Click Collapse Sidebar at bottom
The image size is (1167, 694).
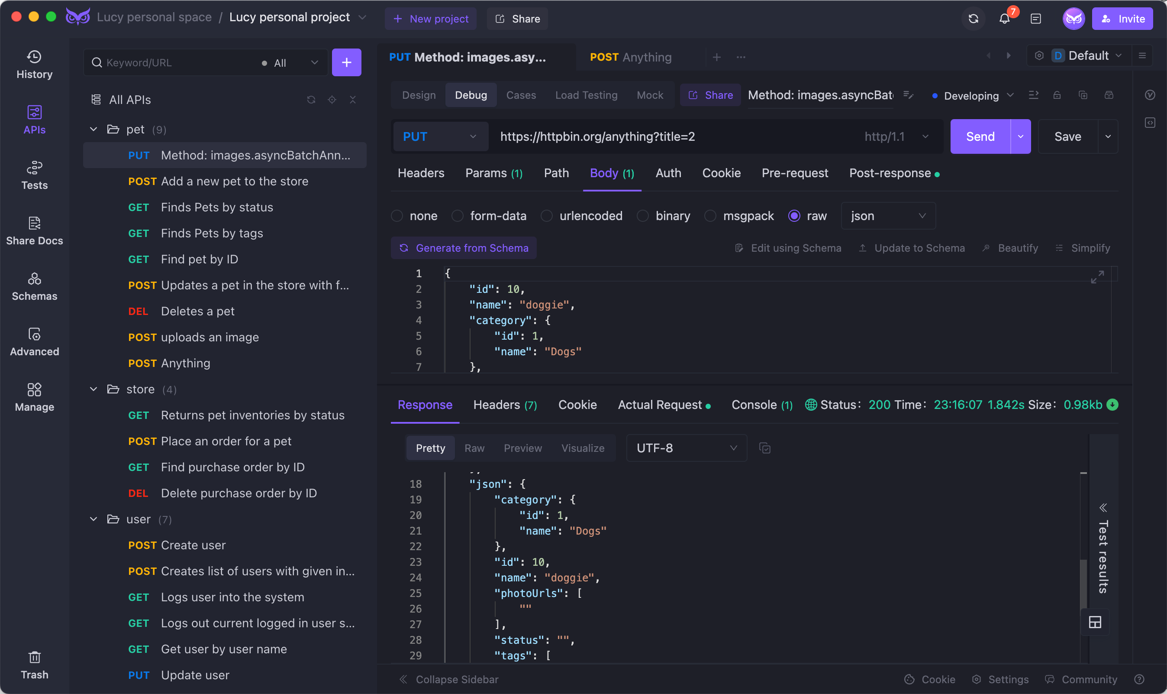click(448, 679)
